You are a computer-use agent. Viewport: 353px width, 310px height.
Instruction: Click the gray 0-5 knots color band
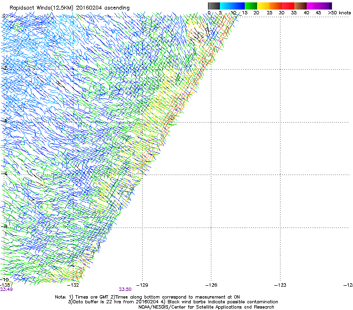[214, 6]
